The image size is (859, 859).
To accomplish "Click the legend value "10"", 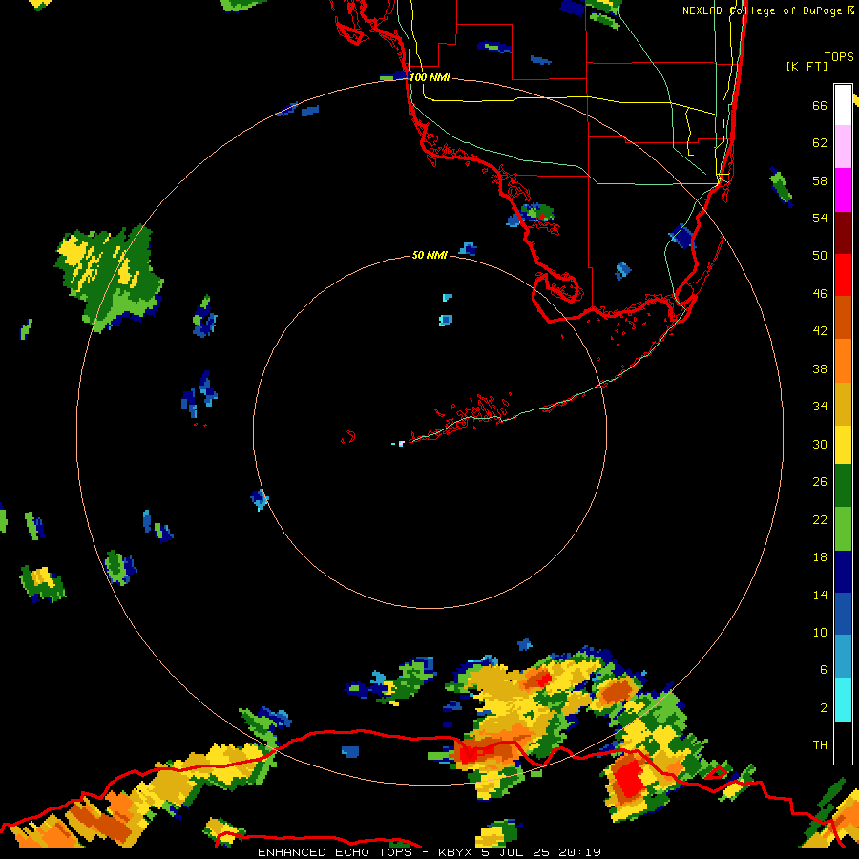I will pyautogui.click(x=820, y=632).
